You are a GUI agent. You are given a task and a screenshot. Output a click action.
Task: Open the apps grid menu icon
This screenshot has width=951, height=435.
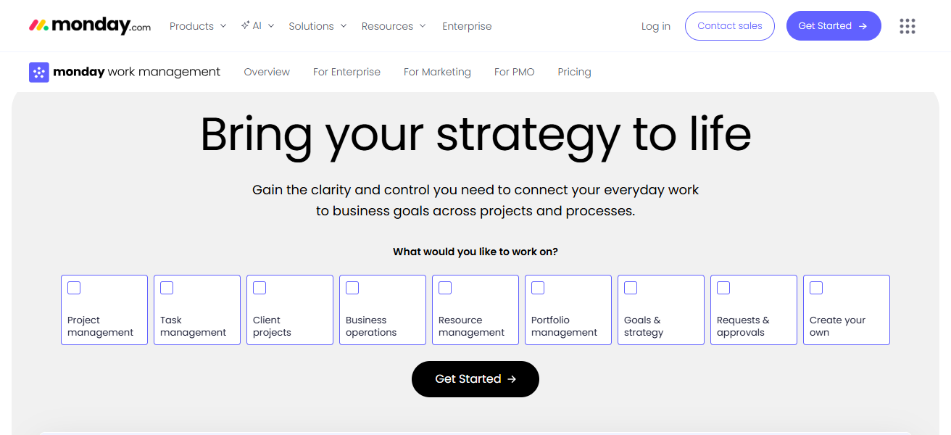(907, 26)
